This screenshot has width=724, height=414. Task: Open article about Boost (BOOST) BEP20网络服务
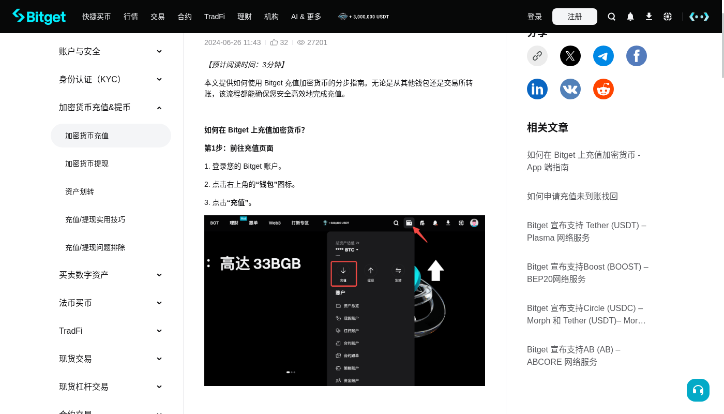[587, 273]
